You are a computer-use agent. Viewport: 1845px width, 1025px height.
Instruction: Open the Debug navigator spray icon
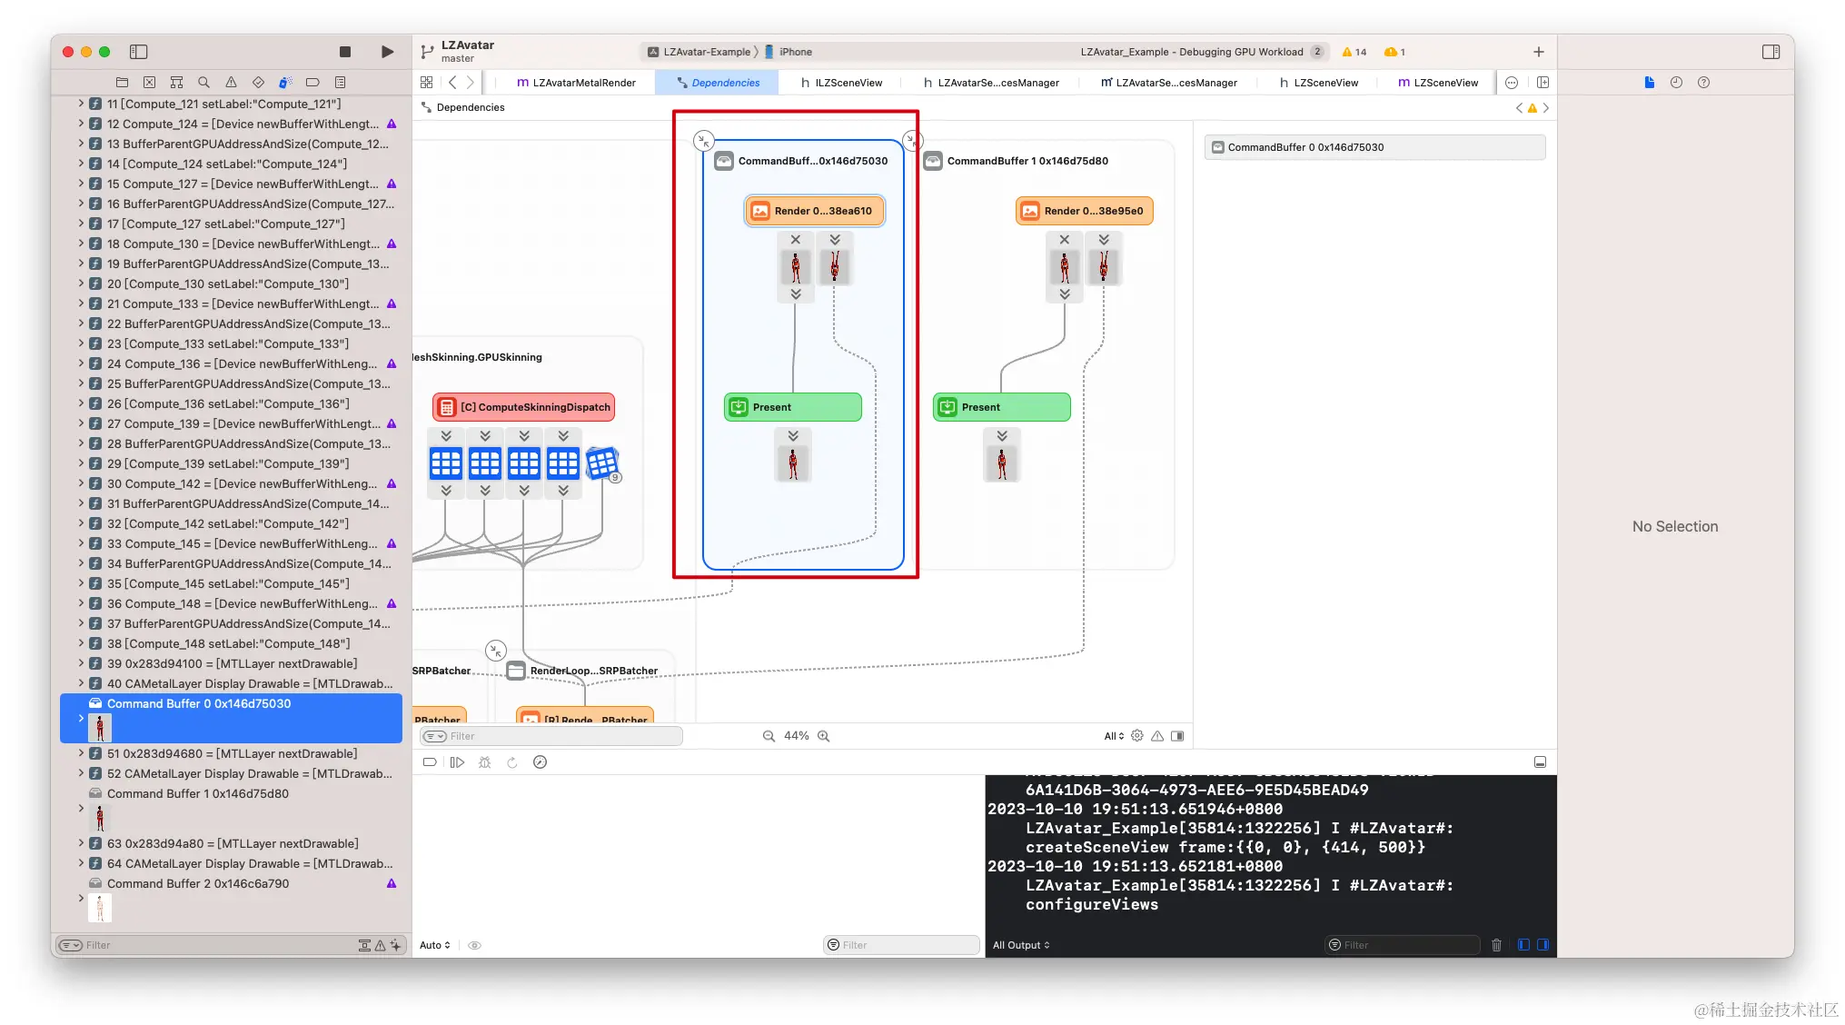click(285, 82)
